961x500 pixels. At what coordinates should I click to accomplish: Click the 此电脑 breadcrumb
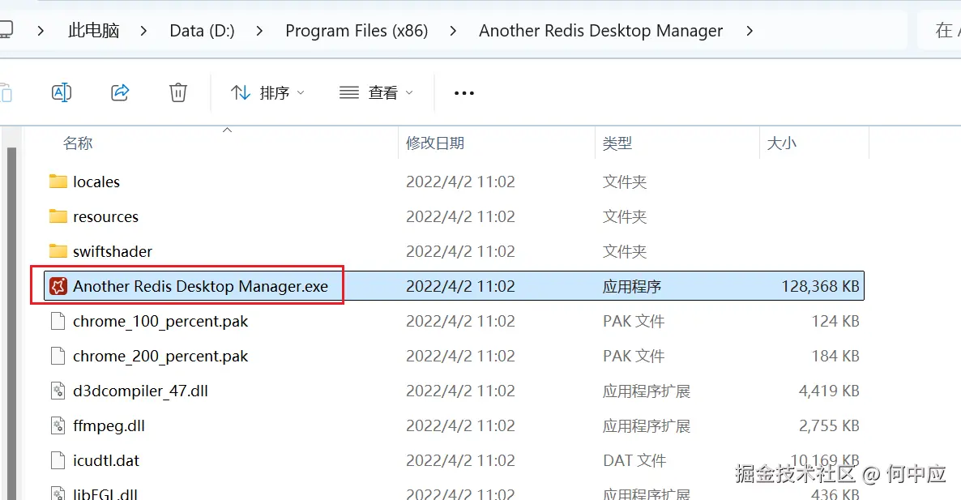pos(94,31)
